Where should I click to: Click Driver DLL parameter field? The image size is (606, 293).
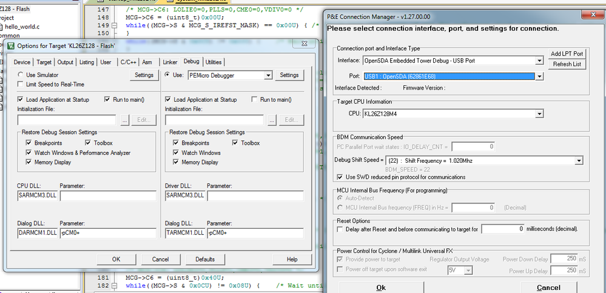(255, 196)
